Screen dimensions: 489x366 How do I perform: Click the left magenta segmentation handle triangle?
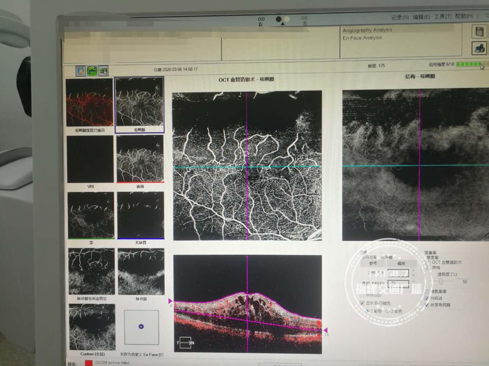coord(170,301)
